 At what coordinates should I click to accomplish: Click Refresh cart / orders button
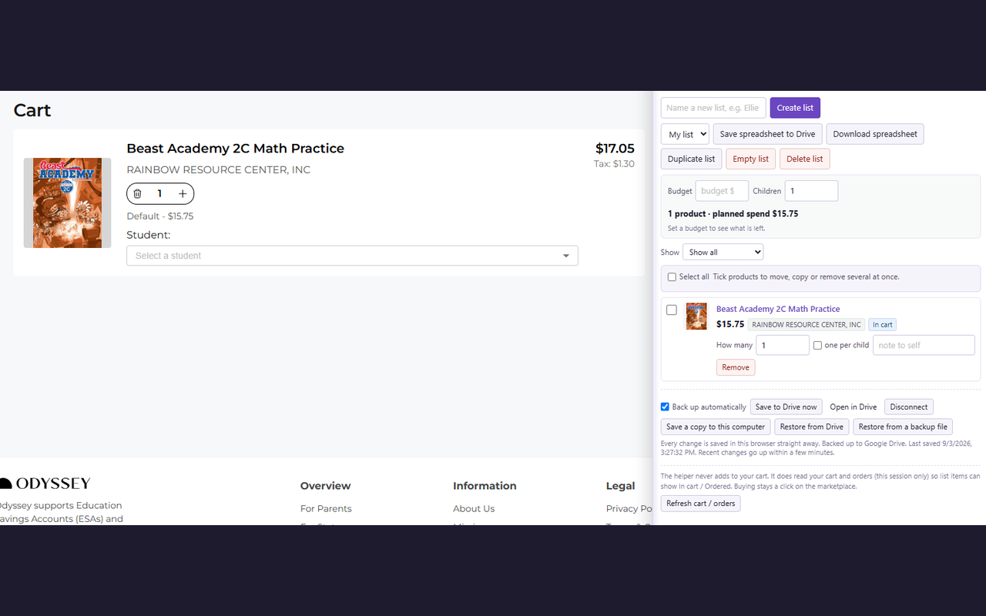click(700, 504)
